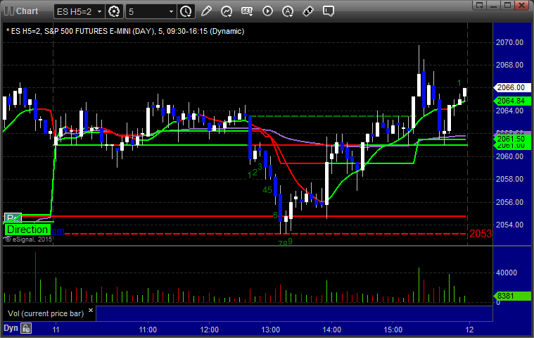Click the Chart window icon beside the title
This screenshot has height=338, width=534.
click(x=9, y=11)
